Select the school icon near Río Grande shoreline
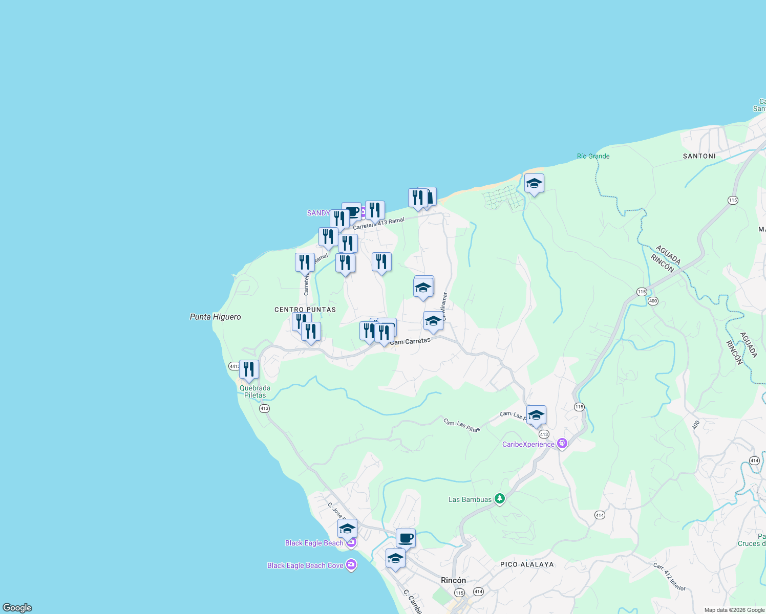The height and width of the screenshot is (614, 766). click(x=535, y=182)
